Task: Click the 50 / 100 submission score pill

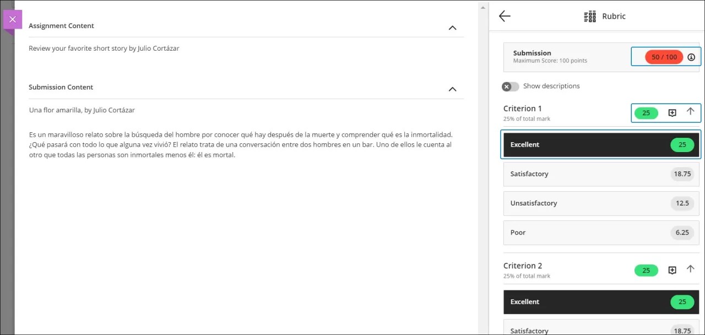Action: 663,57
